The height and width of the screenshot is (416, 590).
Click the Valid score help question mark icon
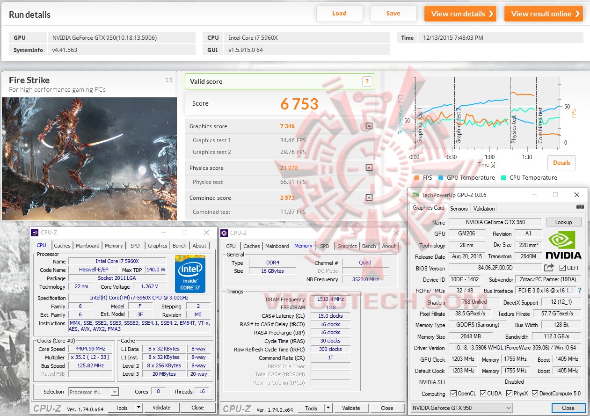368,81
